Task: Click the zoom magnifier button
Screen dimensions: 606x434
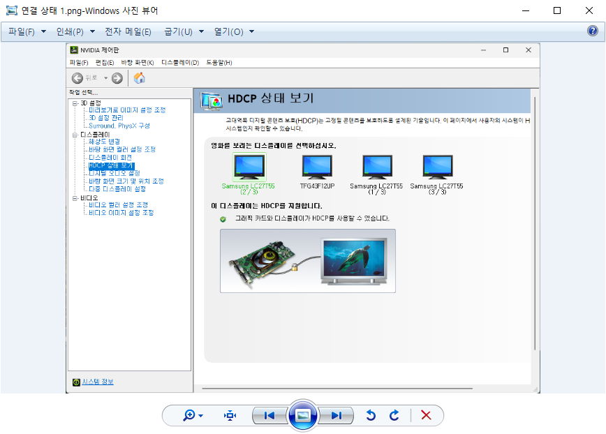Action: coord(189,415)
